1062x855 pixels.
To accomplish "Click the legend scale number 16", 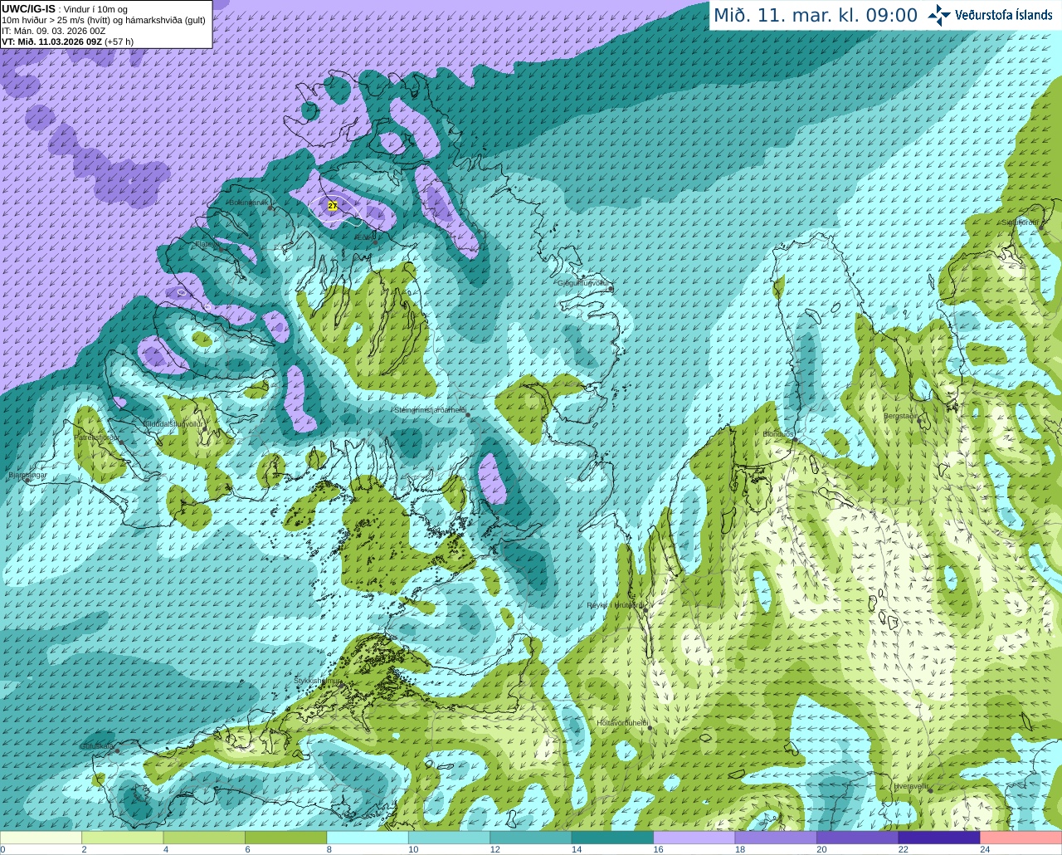I will click(x=658, y=849).
